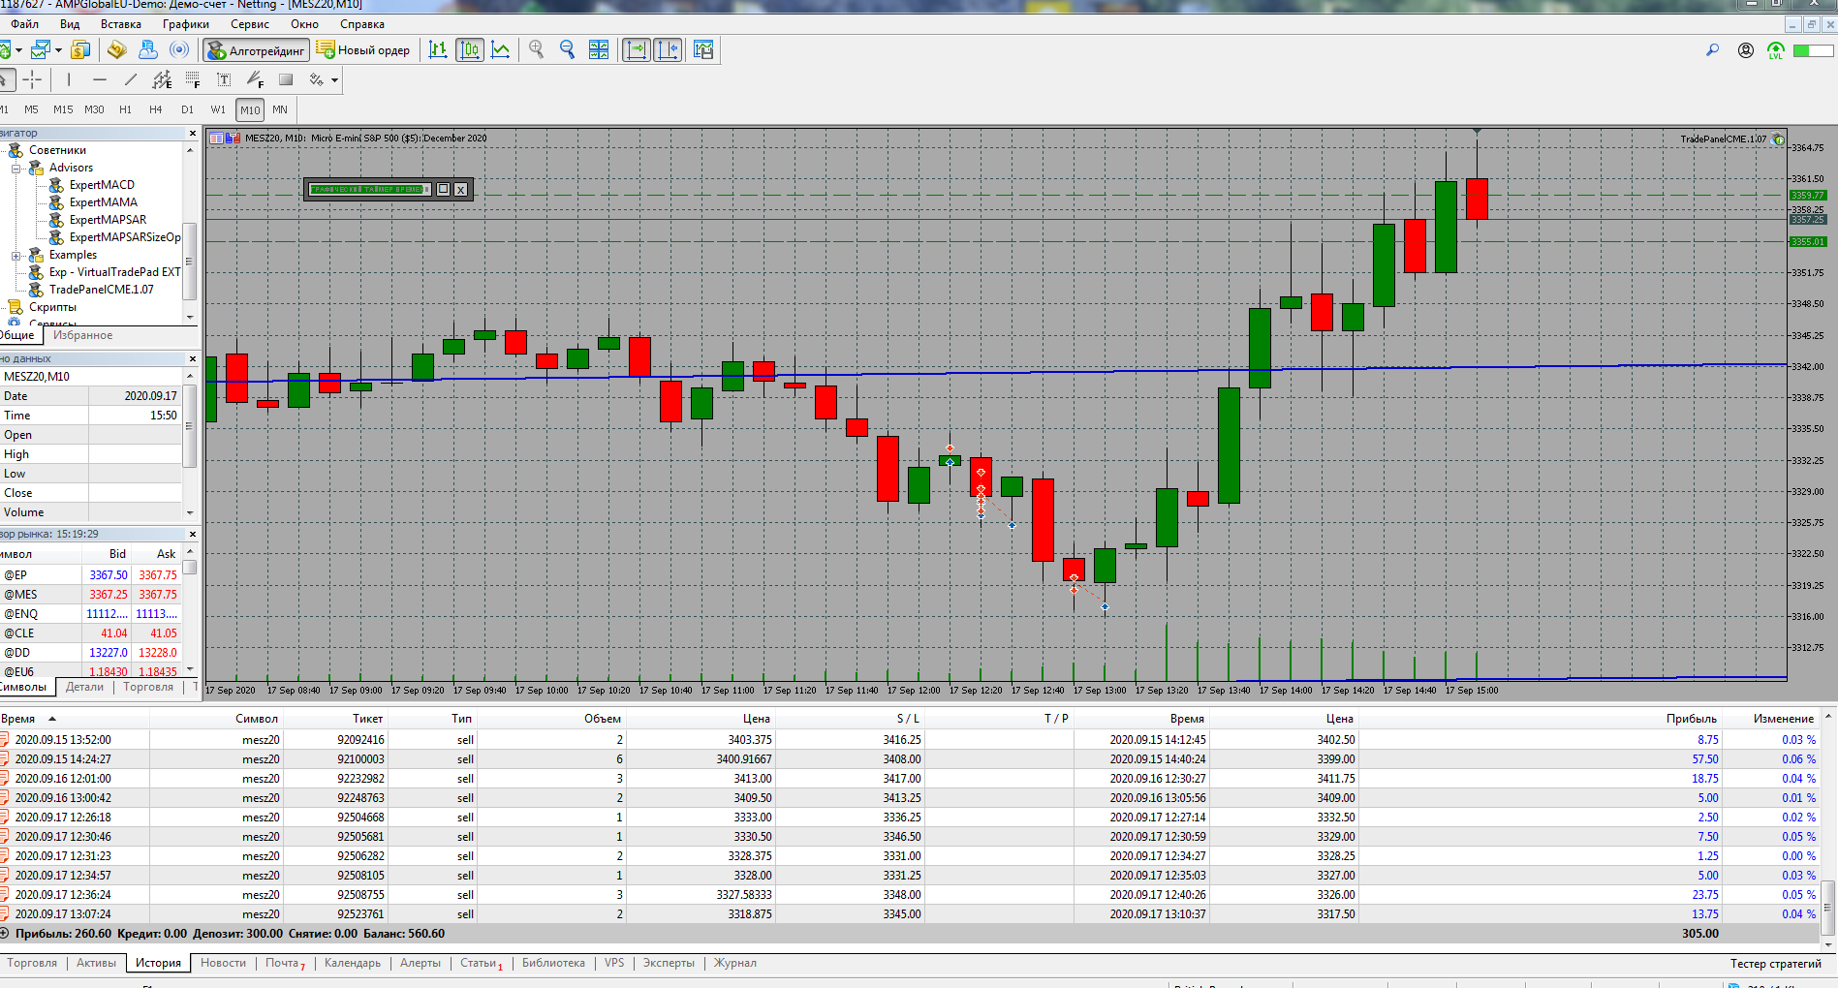
Task: Zoom out on the chart
Action: click(x=568, y=49)
